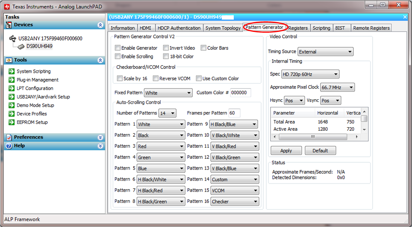
Task: Click the Custom Color # input field
Action: pyautogui.click(x=241, y=93)
